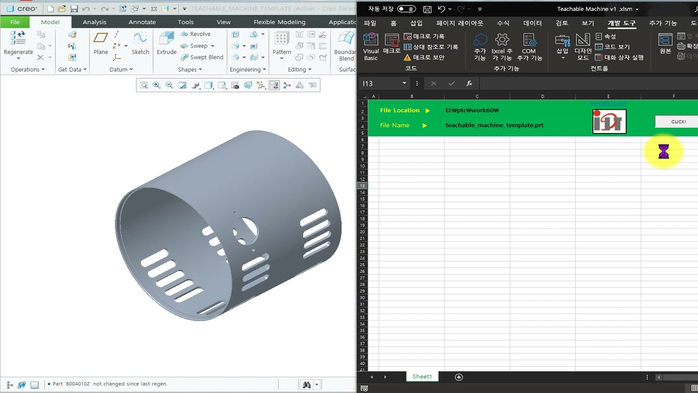Expand the Regenerate dropdown arrow
Viewport: 698px width, 393px height.
(18, 58)
